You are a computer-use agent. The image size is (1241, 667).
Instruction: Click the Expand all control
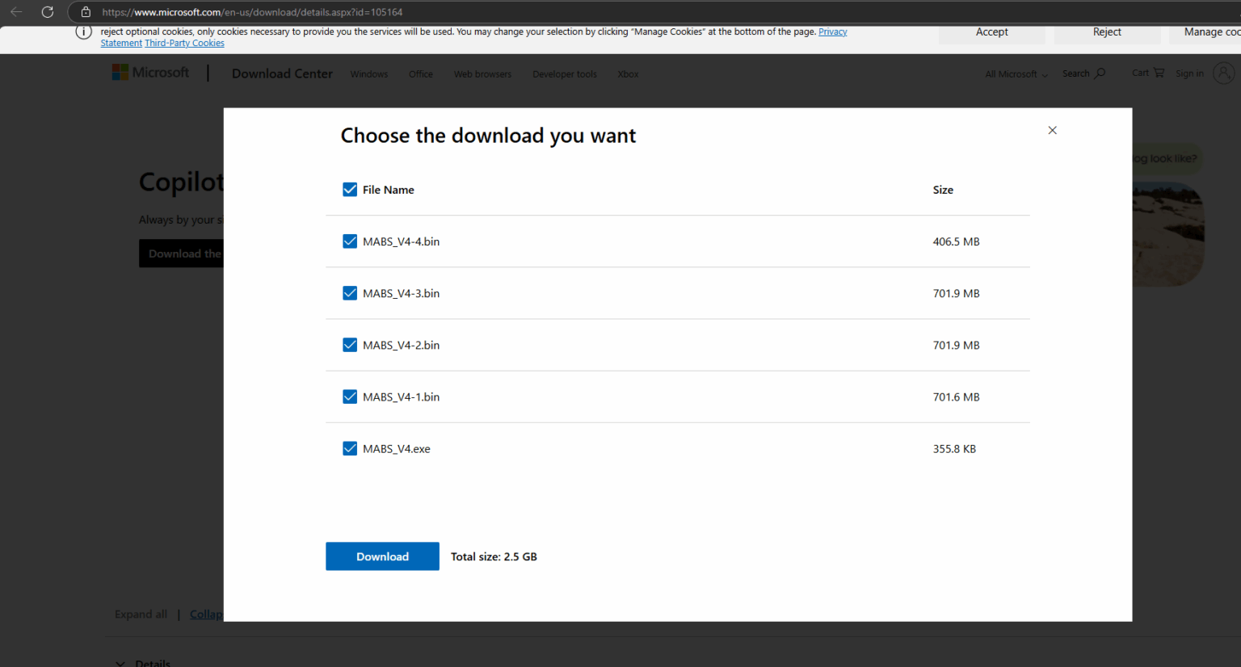point(141,614)
